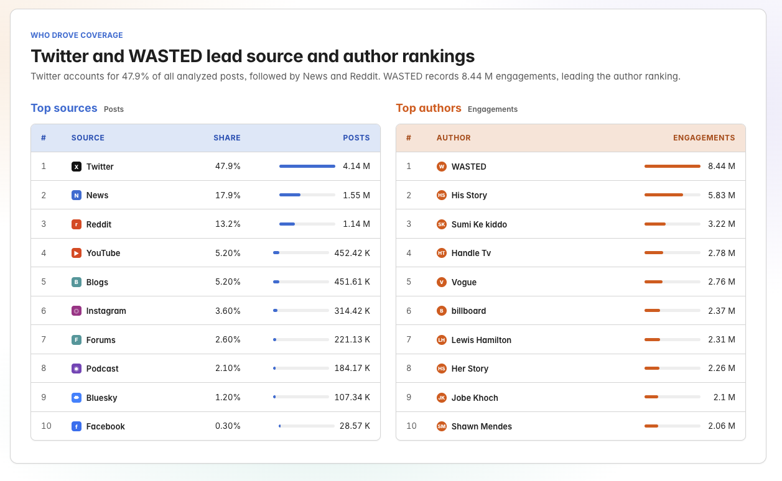Click the Blogs source icon
Screen dimensions: 782x481
coord(77,282)
